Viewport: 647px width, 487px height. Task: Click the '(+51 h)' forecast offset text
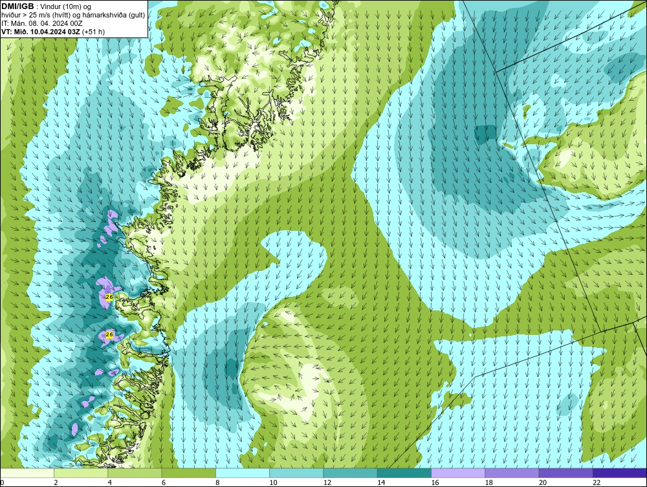(x=94, y=32)
